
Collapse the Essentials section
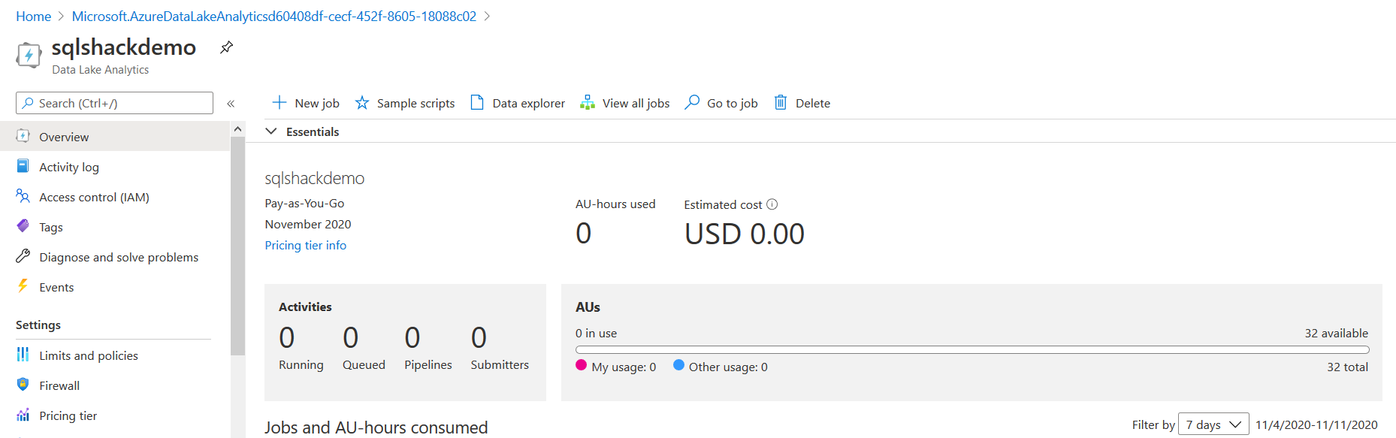272,131
